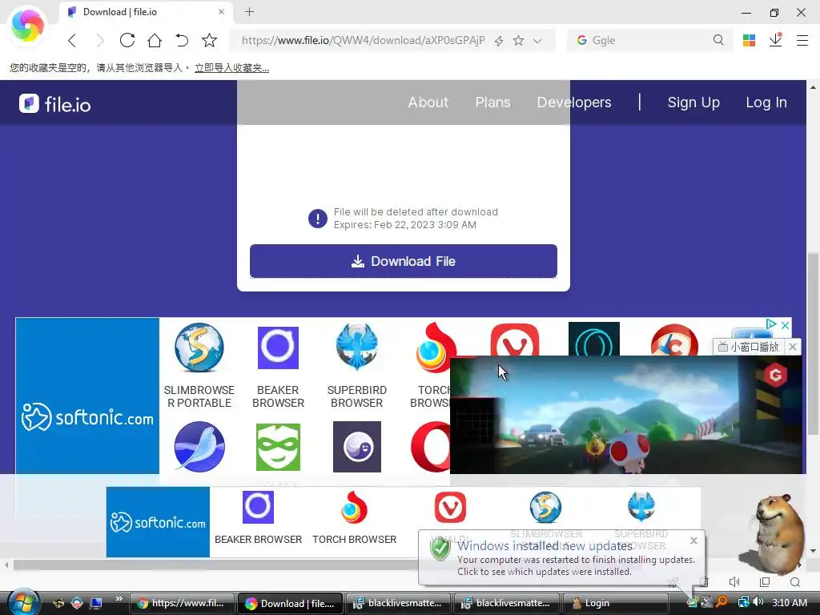
Task: Click the Vivaldi icon in bottom banner
Action: tap(450, 507)
